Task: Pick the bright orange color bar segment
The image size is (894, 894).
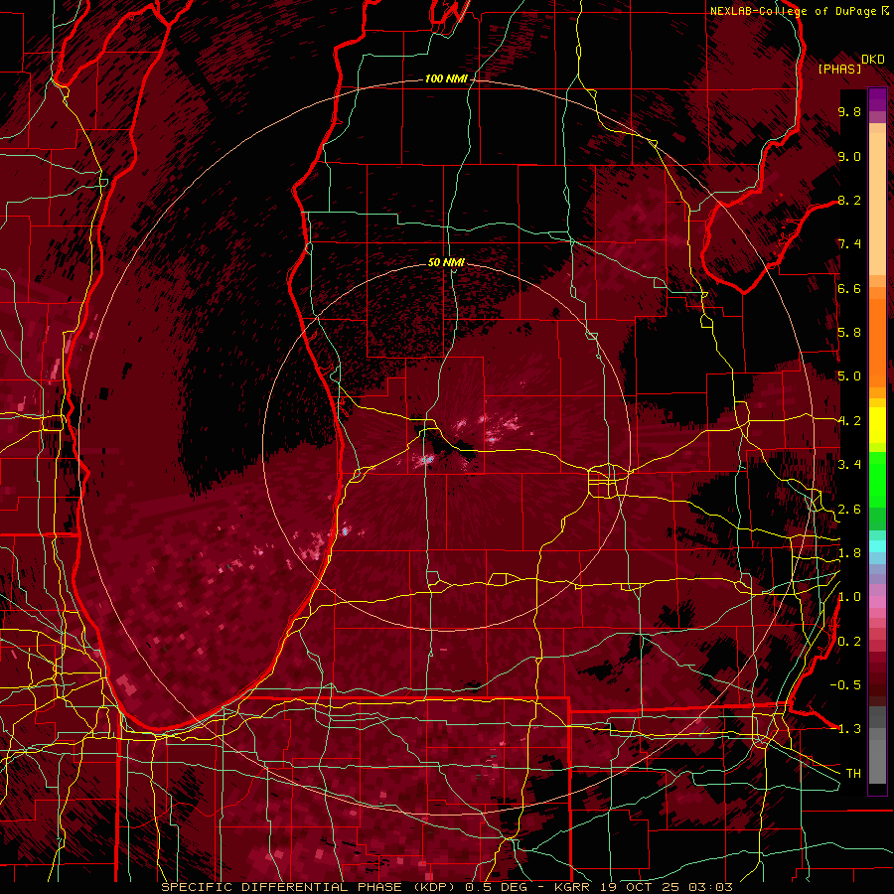Action: [877, 342]
